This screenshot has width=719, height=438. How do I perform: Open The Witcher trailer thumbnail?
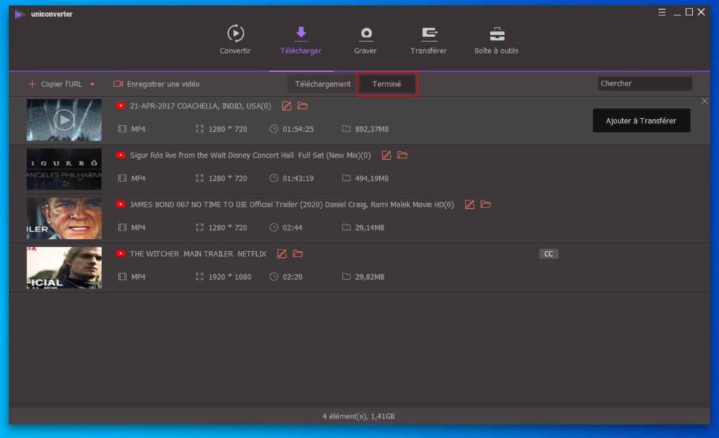click(x=64, y=268)
